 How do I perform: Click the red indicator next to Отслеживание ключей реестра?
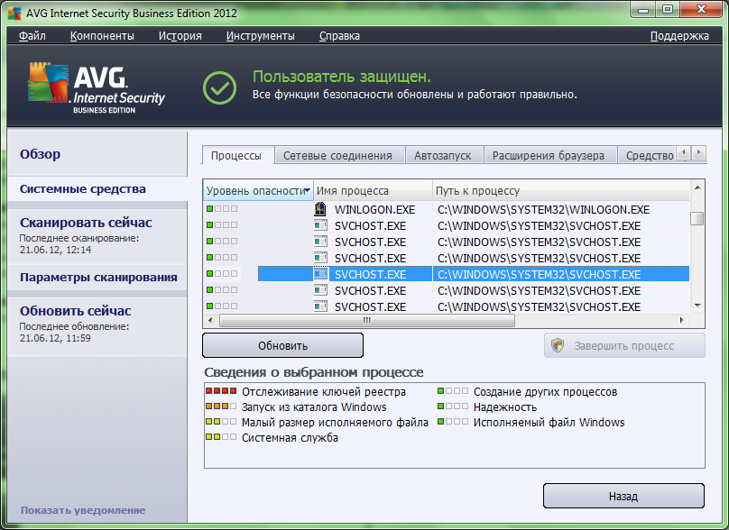pos(221,391)
